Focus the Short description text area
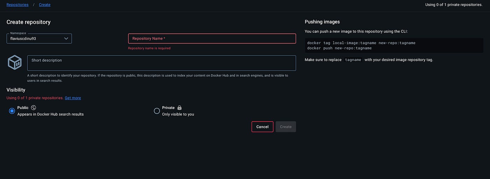 (x=162, y=63)
